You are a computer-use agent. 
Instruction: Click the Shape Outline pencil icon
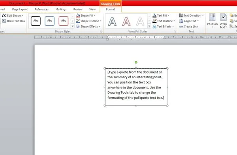coord(78,21)
